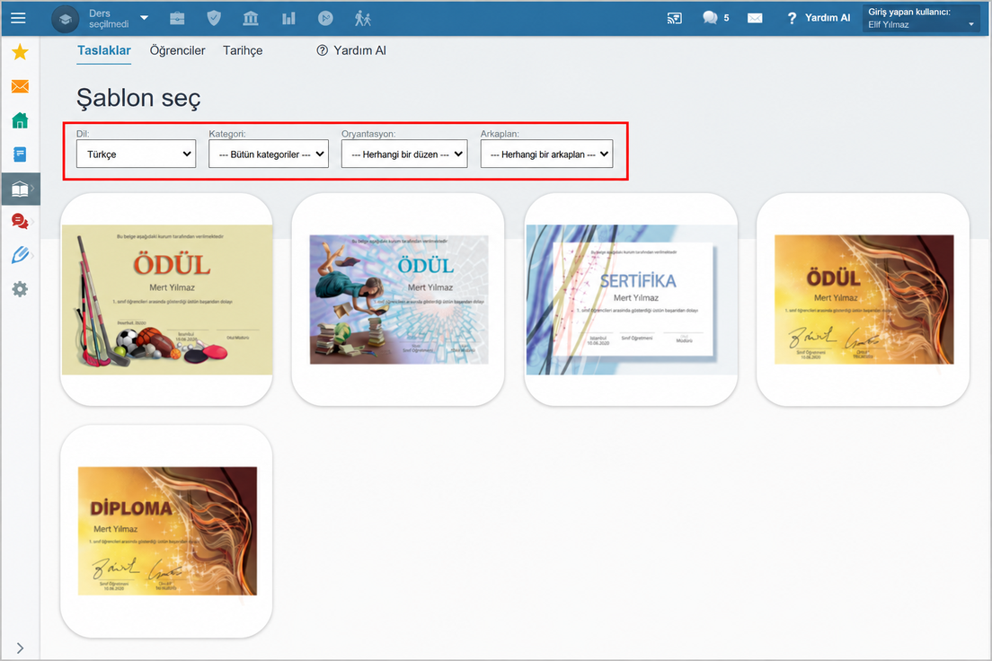Select the DİPLOMA template thumbnail

click(x=167, y=532)
